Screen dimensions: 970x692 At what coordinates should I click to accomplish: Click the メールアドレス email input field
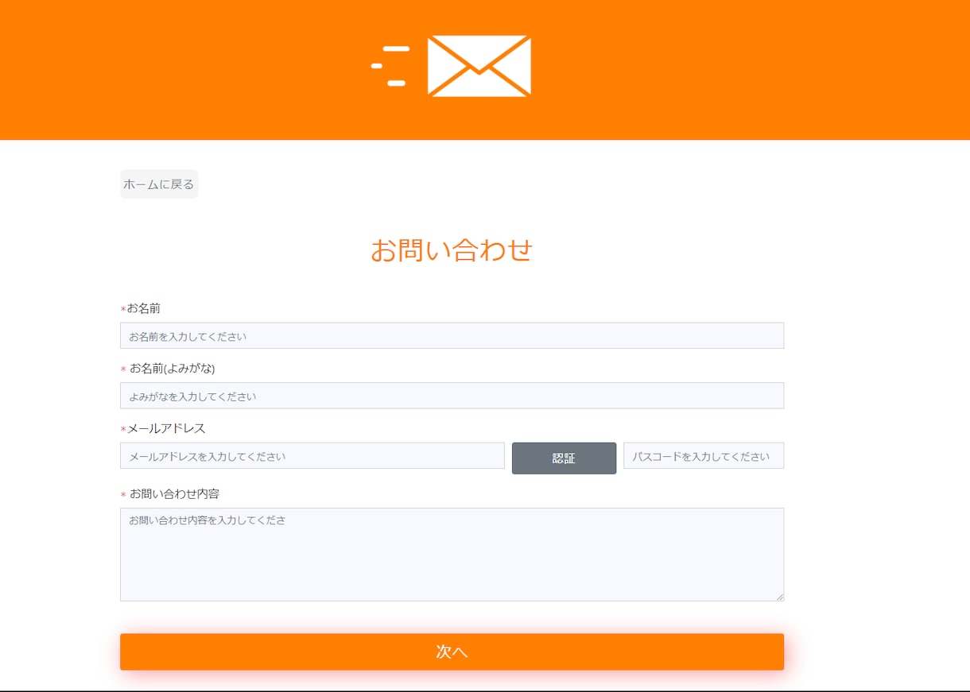click(x=312, y=456)
